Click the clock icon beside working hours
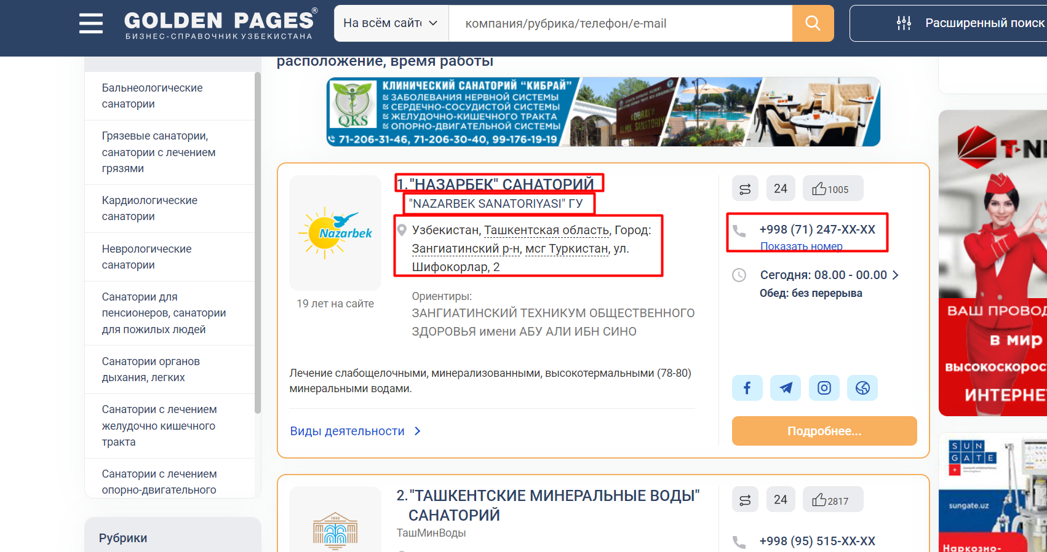 (x=739, y=275)
